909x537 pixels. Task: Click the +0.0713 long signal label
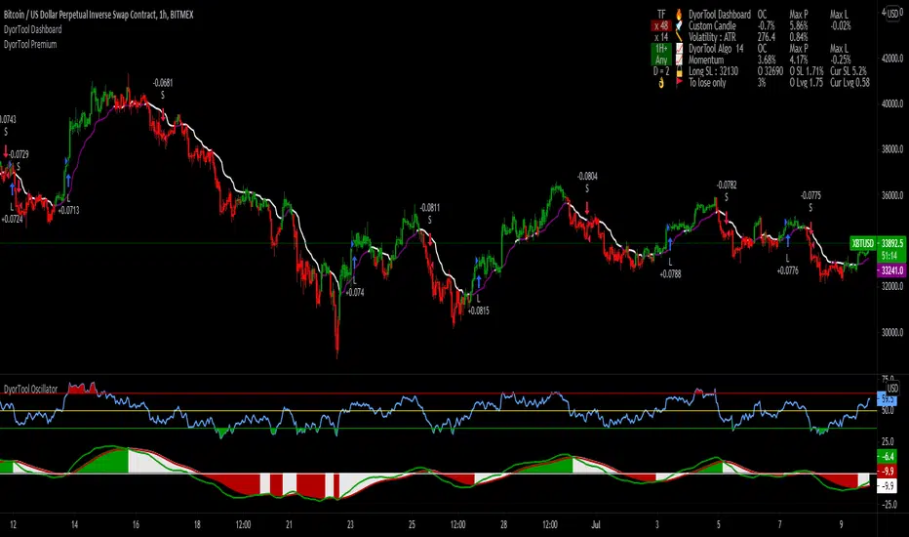pos(68,210)
